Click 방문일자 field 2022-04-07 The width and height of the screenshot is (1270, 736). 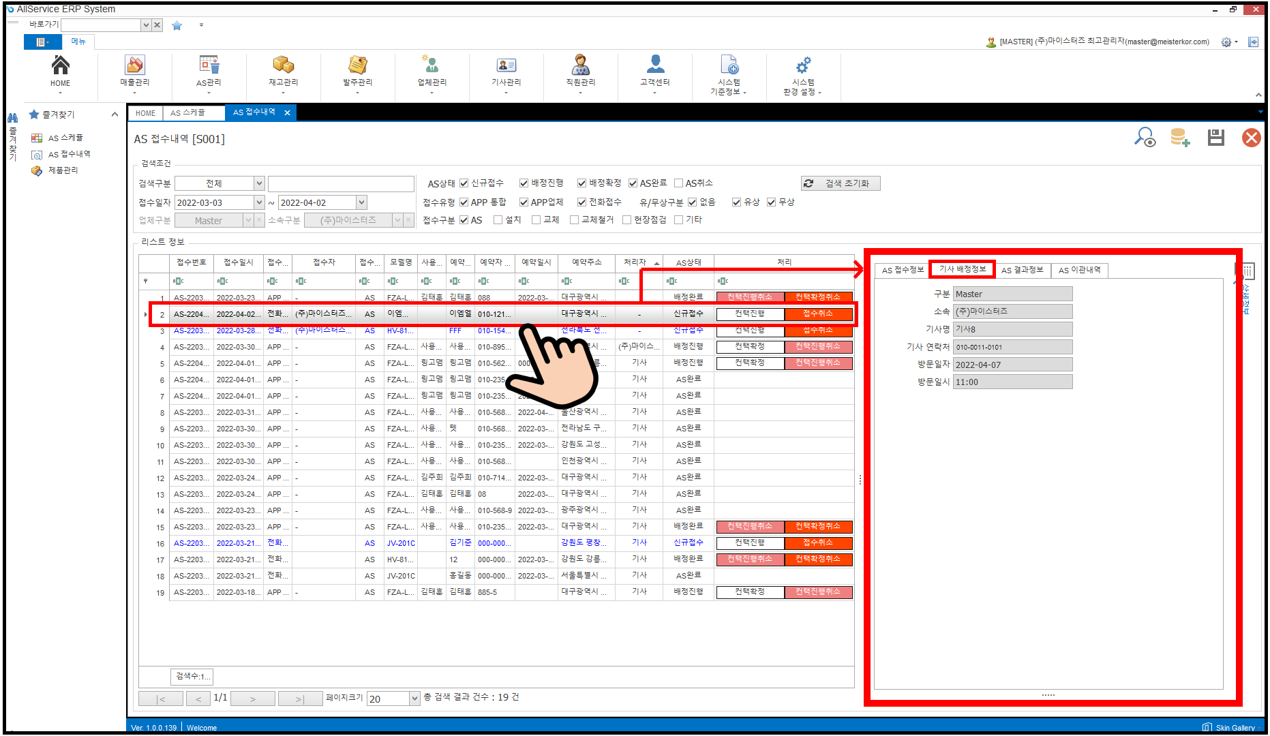(1012, 365)
